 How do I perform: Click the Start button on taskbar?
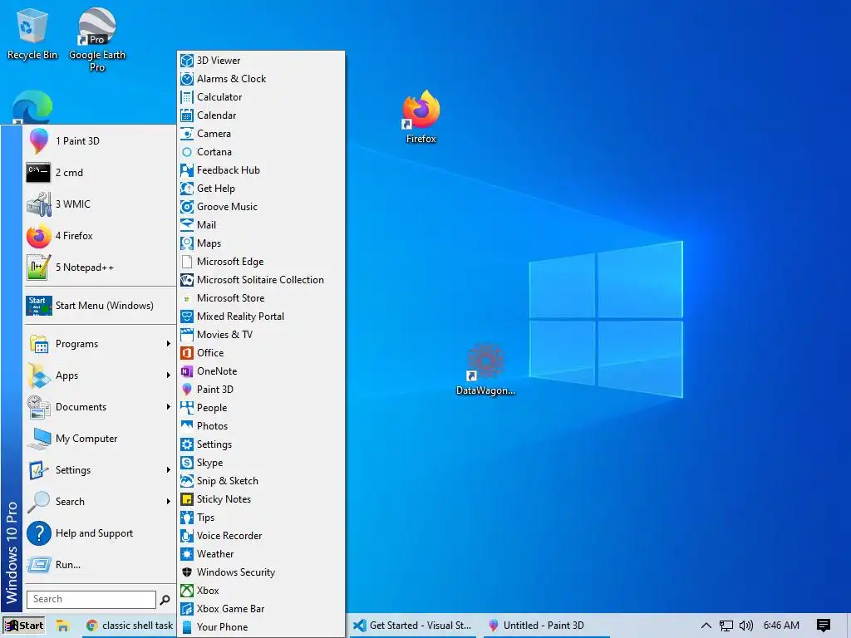click(23, 626)
